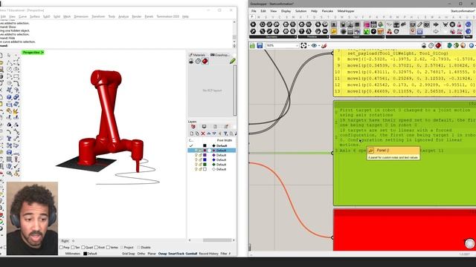Select the red sketch tool in Grasshopper toolbar

click(x=324, y=45)
